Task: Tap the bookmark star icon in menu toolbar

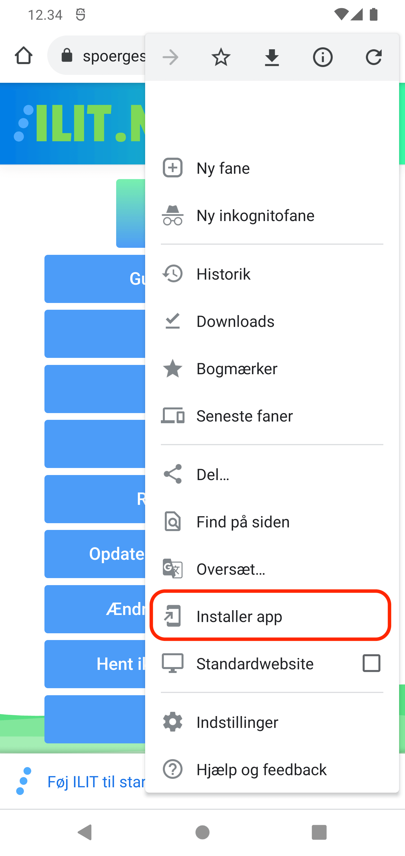Action: (221, 57)
